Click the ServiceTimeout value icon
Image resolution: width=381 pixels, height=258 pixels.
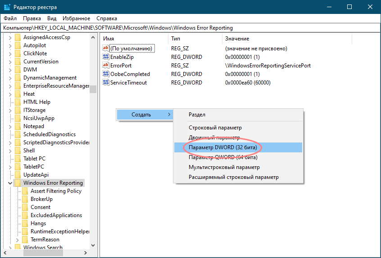(x=106, y=83)
